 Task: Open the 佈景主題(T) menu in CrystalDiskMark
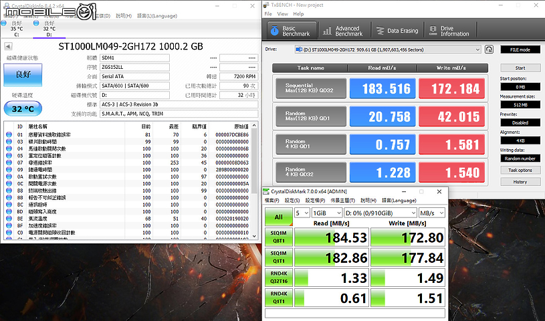coord(342,201)
